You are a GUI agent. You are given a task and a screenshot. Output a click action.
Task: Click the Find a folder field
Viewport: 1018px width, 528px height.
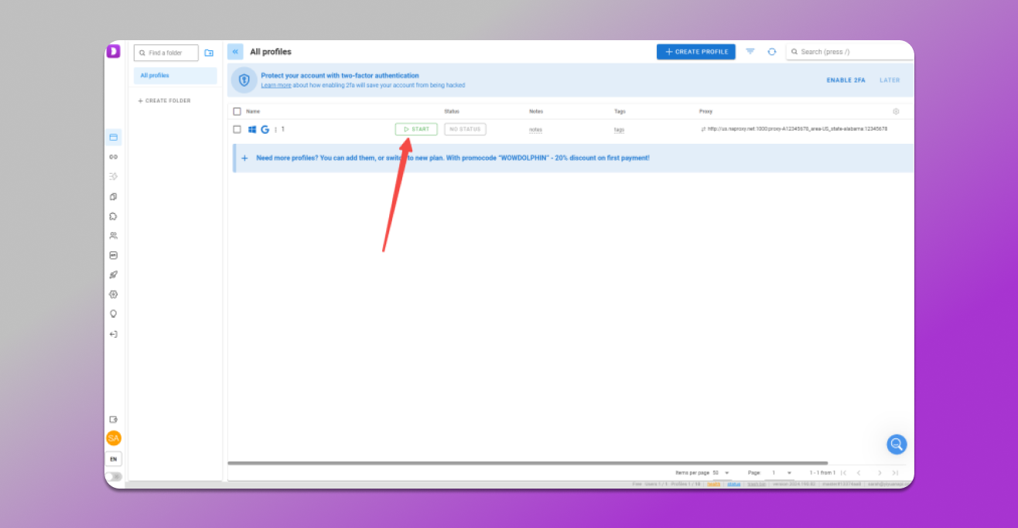tap(166, 53)
